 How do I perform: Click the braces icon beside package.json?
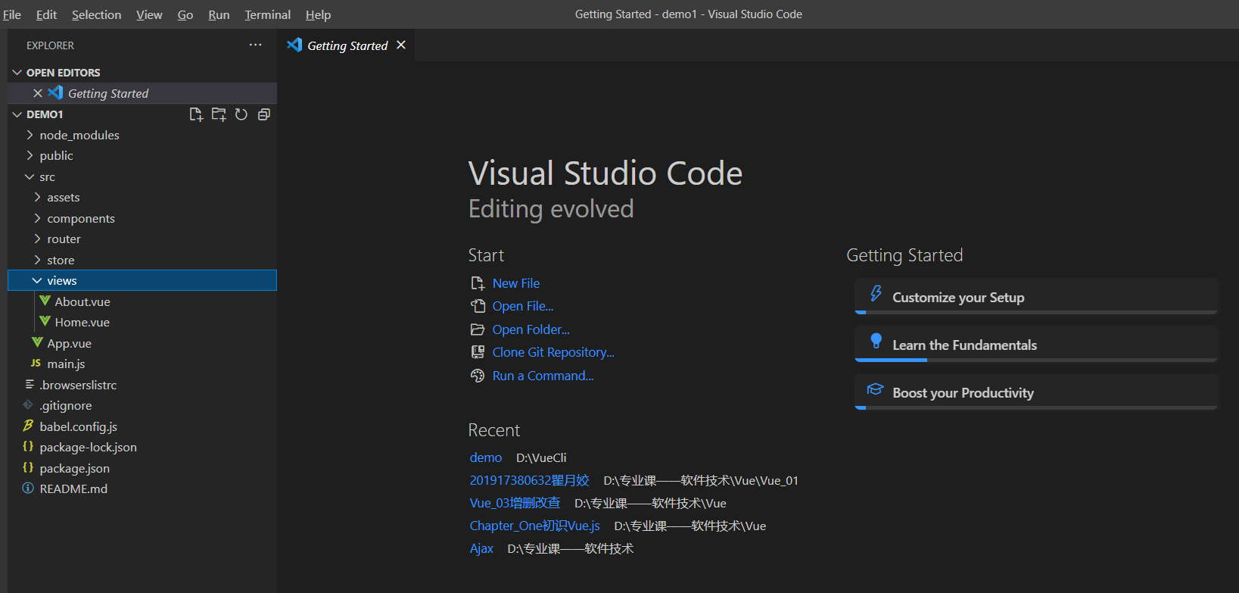point(28,467)
